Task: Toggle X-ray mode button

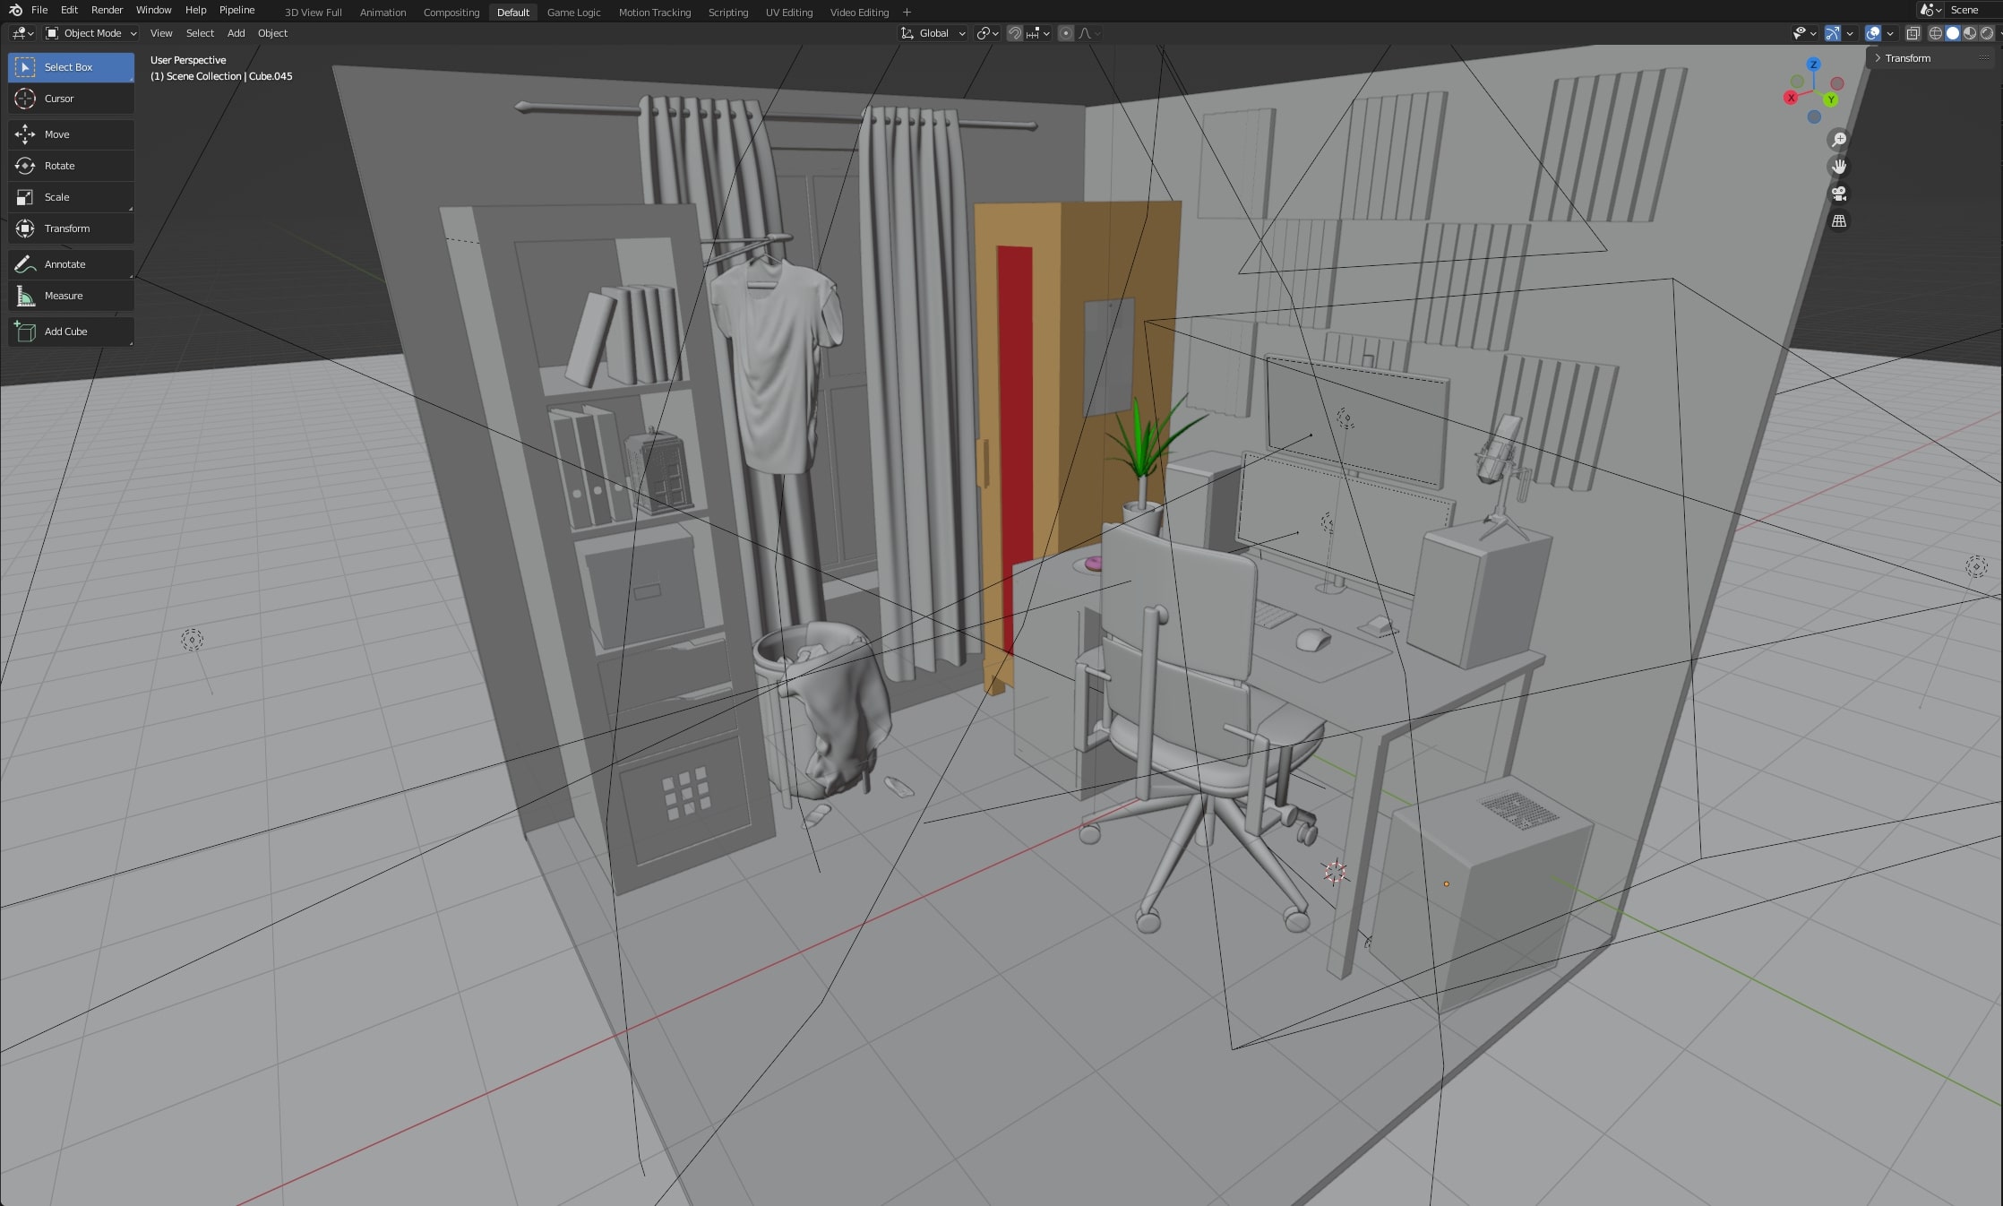Action: pyautogui.click(x=1913, y=33)
